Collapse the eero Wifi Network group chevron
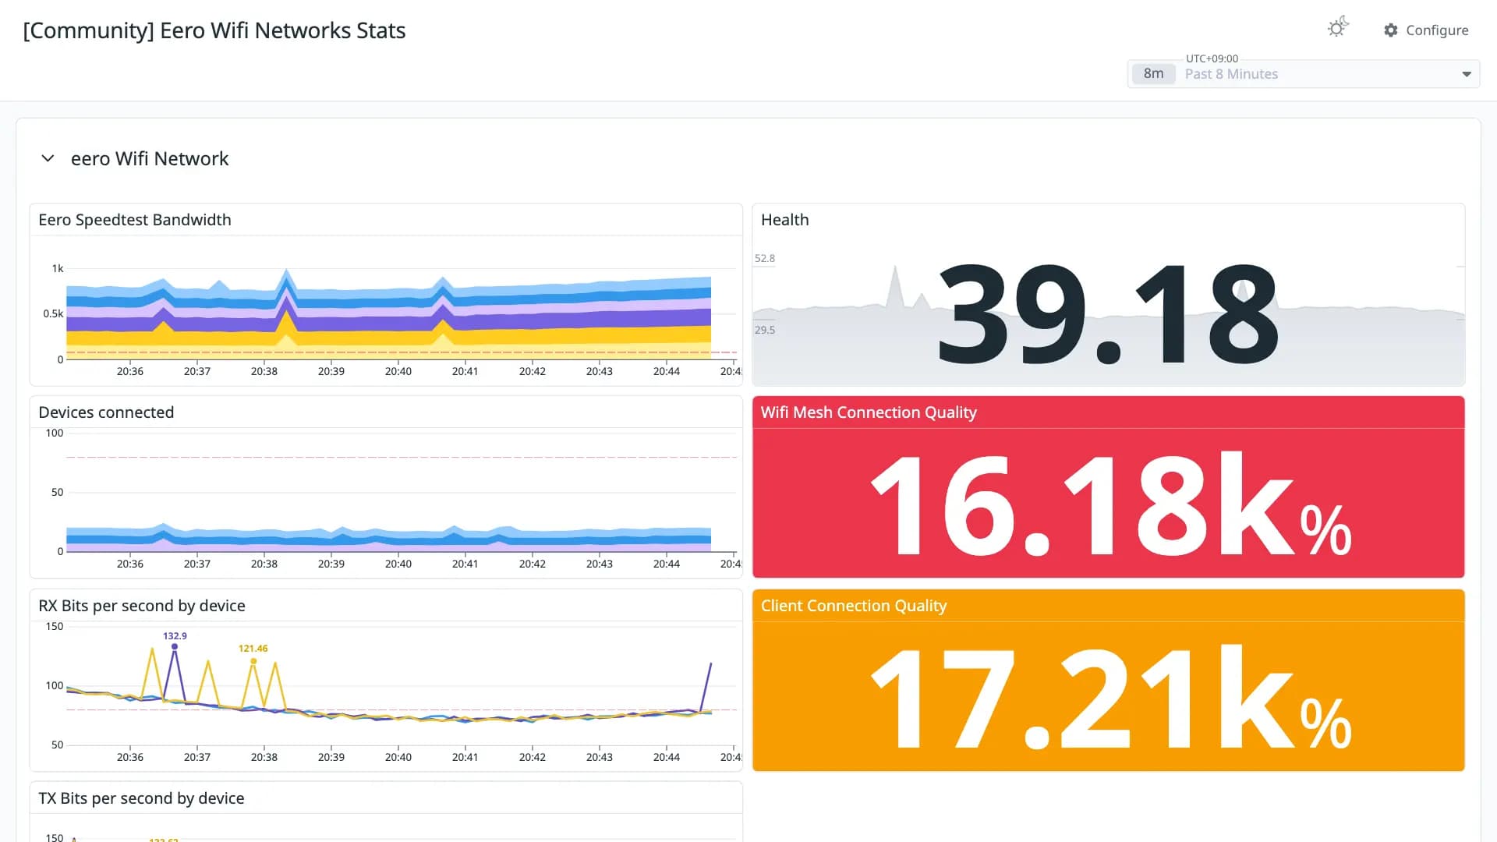Viewport: 1497px width, 842px height. click(48, 159)
